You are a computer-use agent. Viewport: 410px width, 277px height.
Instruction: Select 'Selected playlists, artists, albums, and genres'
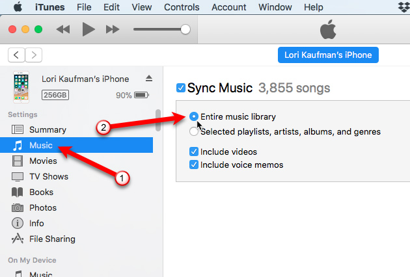pyautogui.click(x=193, y=131)
